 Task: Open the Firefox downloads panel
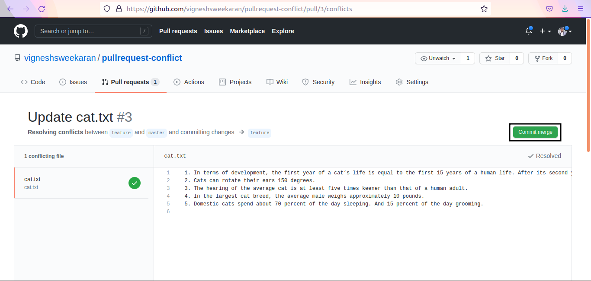565,9
